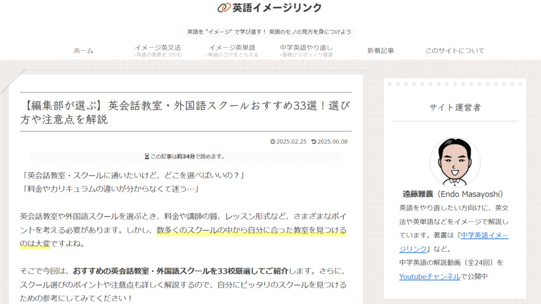Click the 英語イメージリンク site title text
Viewport: 541px width, 304px height.
(x=277, y=7)
